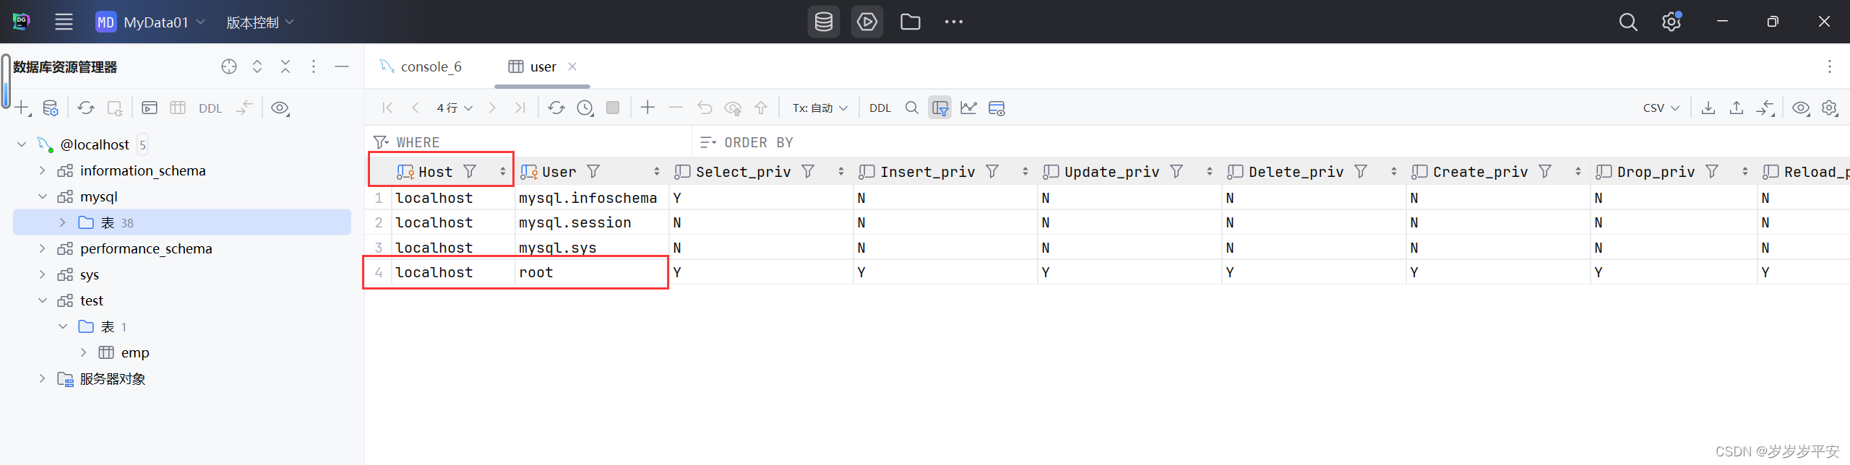The image size is (1850, 465).
Task: Toggle explorer view options eye icon
Action: 280,108
